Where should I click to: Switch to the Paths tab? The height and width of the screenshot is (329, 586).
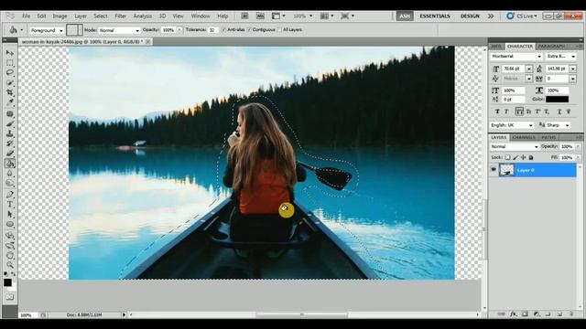548,137
